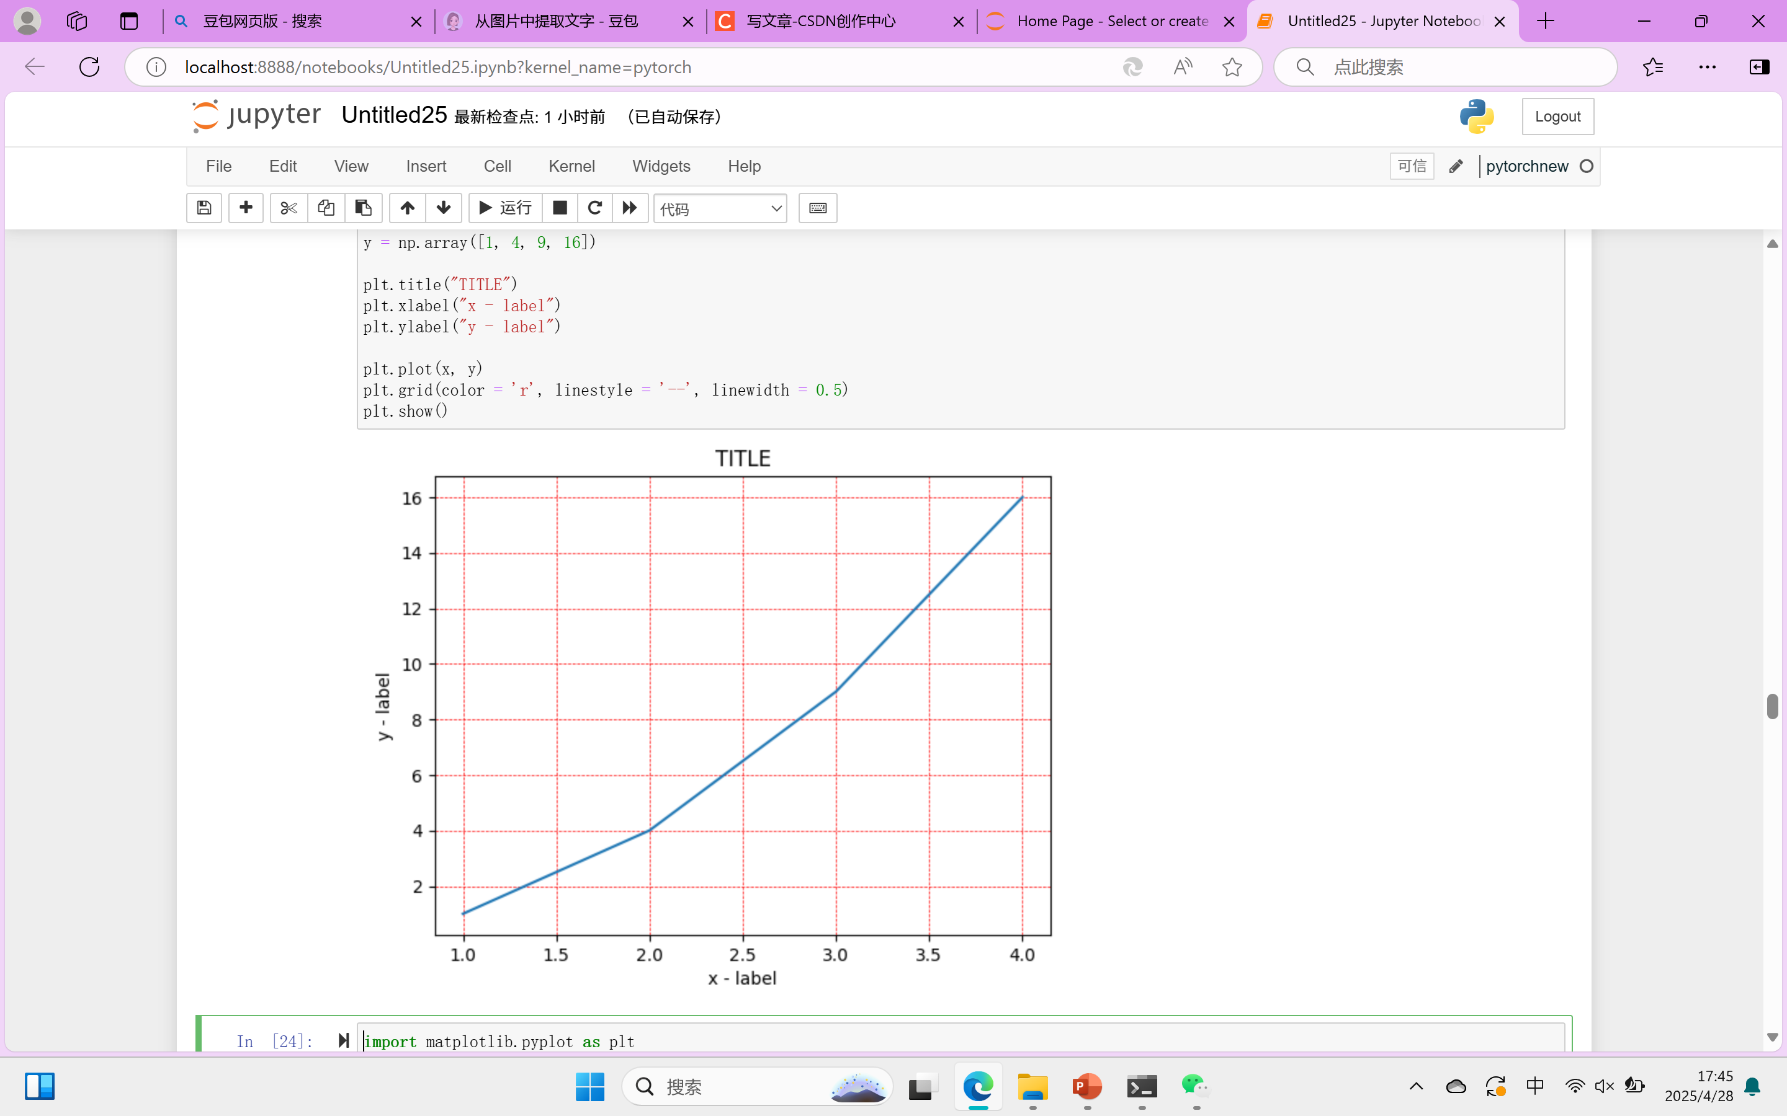
Task: Click the save and checkpoint icon
Action: tap(204, 208)
